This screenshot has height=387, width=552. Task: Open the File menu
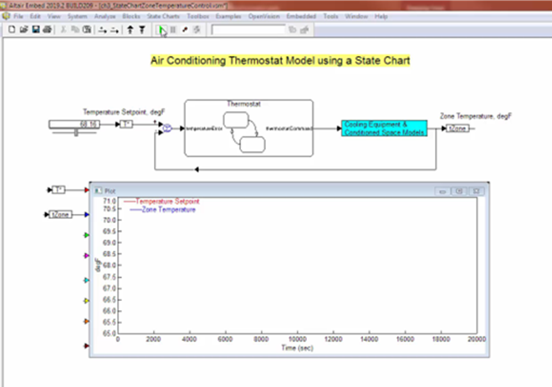18,16
